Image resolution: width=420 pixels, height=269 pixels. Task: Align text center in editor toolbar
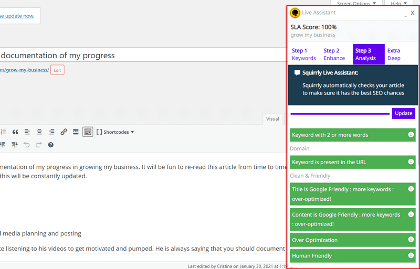coord(39,132)
